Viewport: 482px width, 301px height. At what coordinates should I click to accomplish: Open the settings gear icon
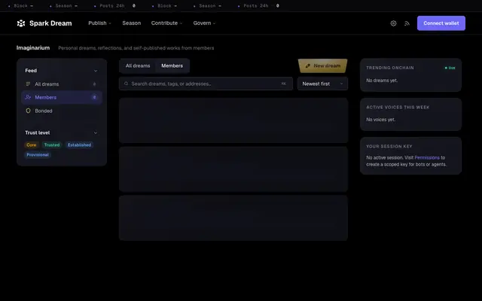[x=393, y=23]
